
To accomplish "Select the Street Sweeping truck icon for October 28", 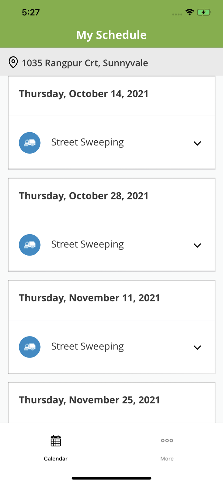I will 30,245.
